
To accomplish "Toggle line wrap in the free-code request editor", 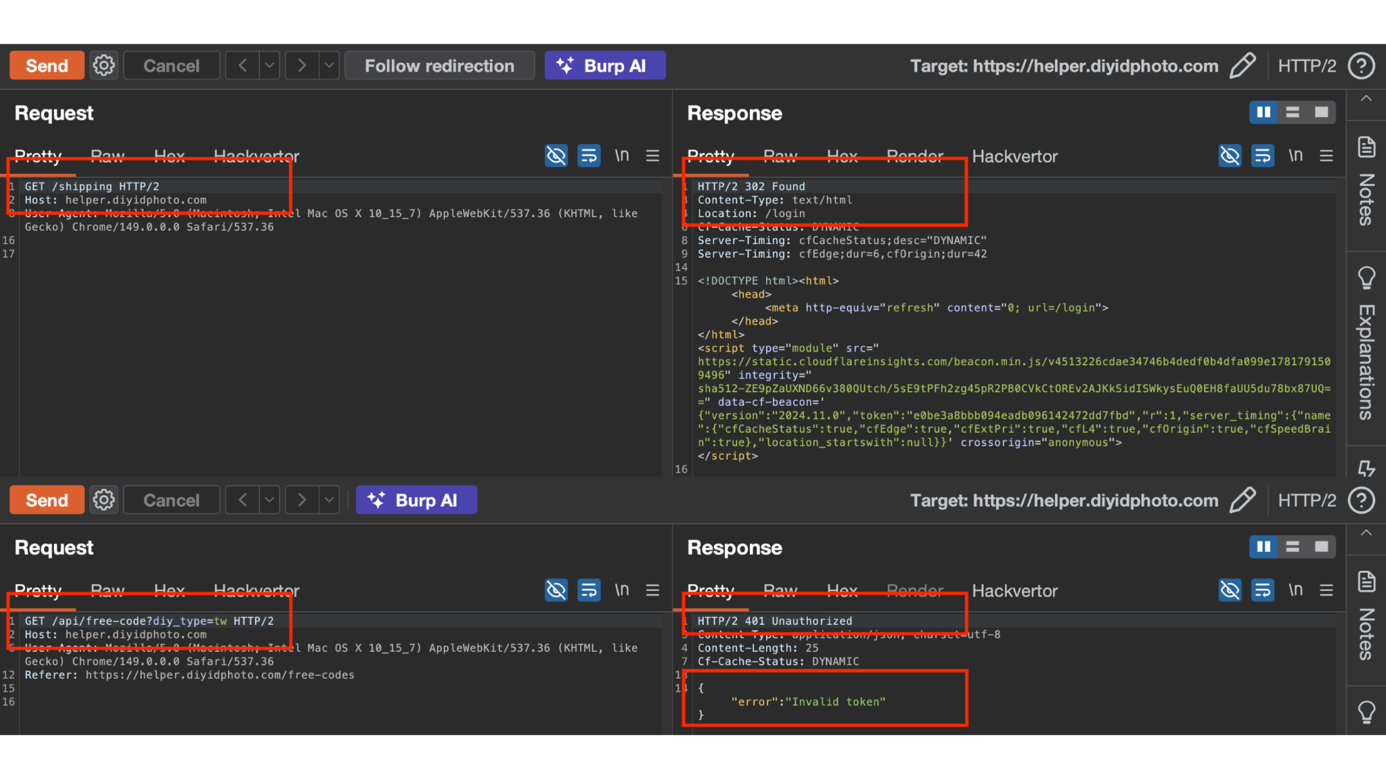I will pyautogui.click(x=589, y=590).
